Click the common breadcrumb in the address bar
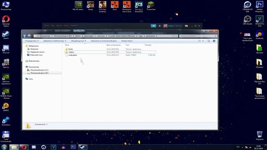This screenshot has width=267, height=150. coord(101,36)
